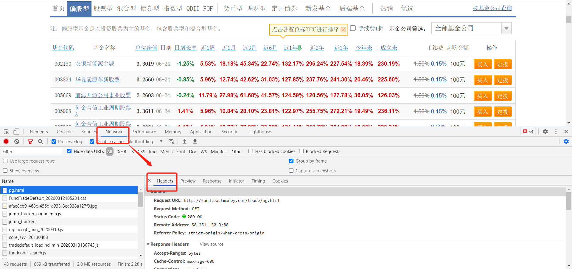Open network settings blue gear icon
Viewport: 572px width, 269px height.
[566, 141]
